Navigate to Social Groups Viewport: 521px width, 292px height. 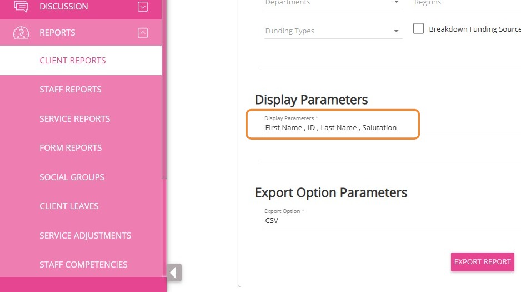point(72,177)
